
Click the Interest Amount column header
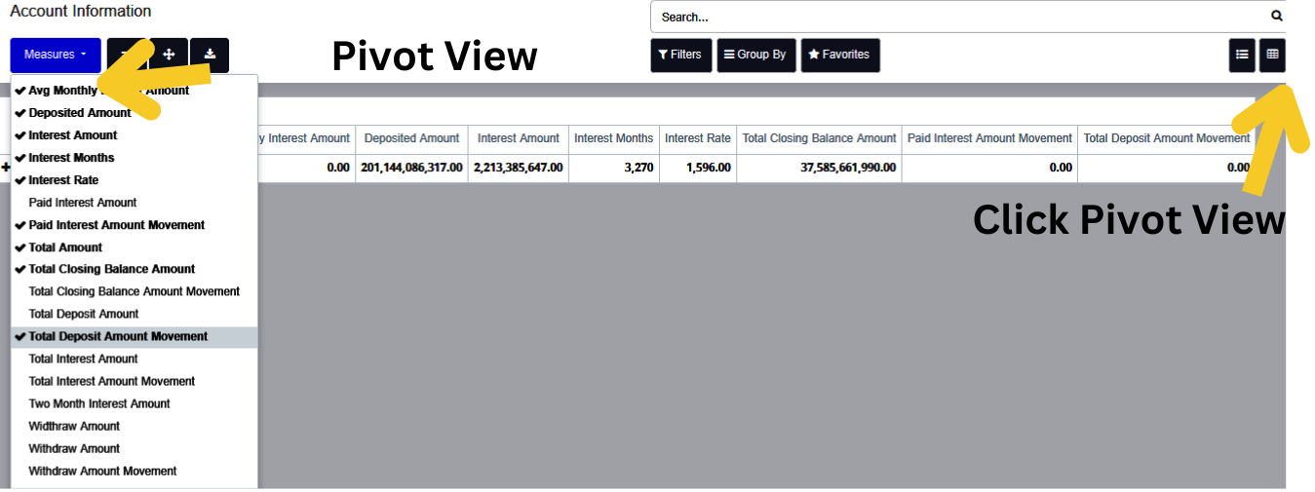[519, 138]
